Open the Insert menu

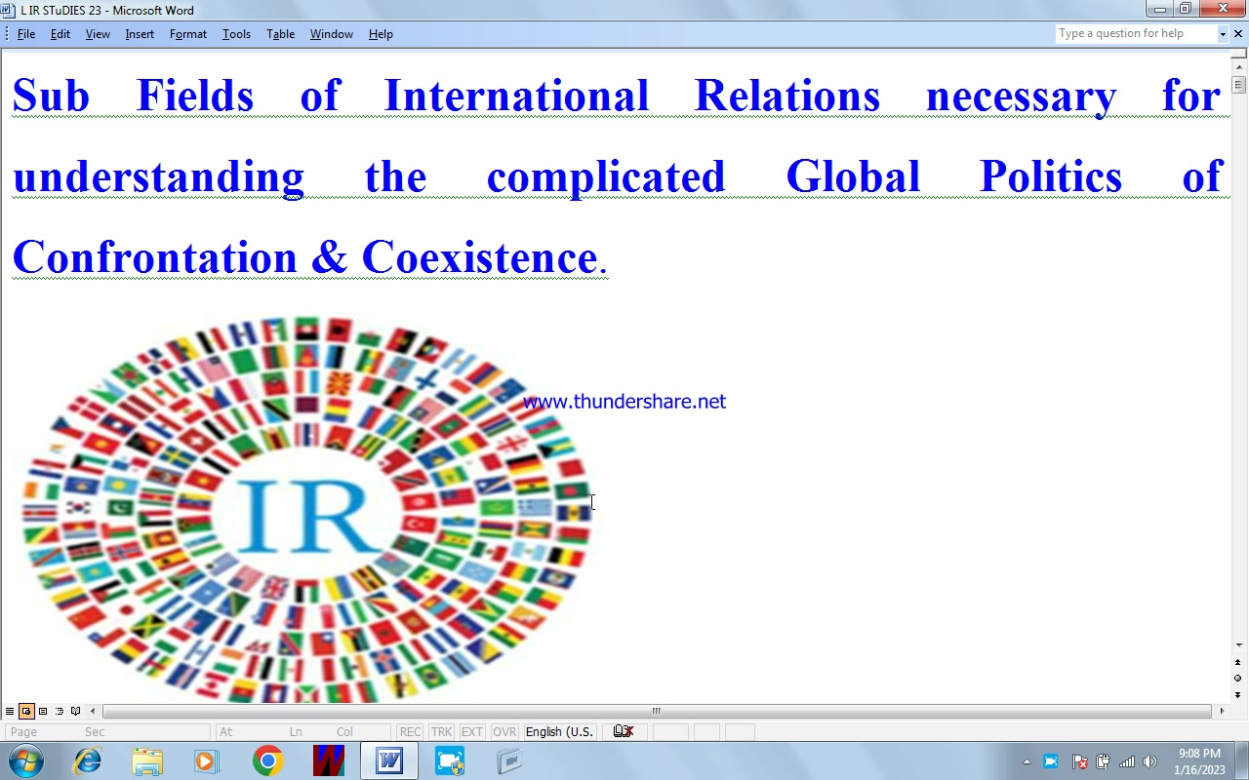(x=140, y=33)
